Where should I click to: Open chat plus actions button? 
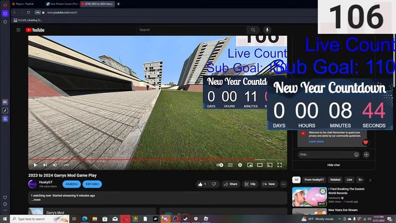[366, 154]
